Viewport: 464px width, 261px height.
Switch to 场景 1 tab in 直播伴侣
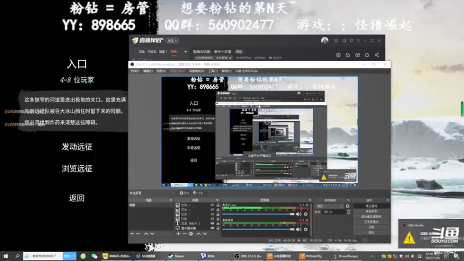[x=163, y=52]
